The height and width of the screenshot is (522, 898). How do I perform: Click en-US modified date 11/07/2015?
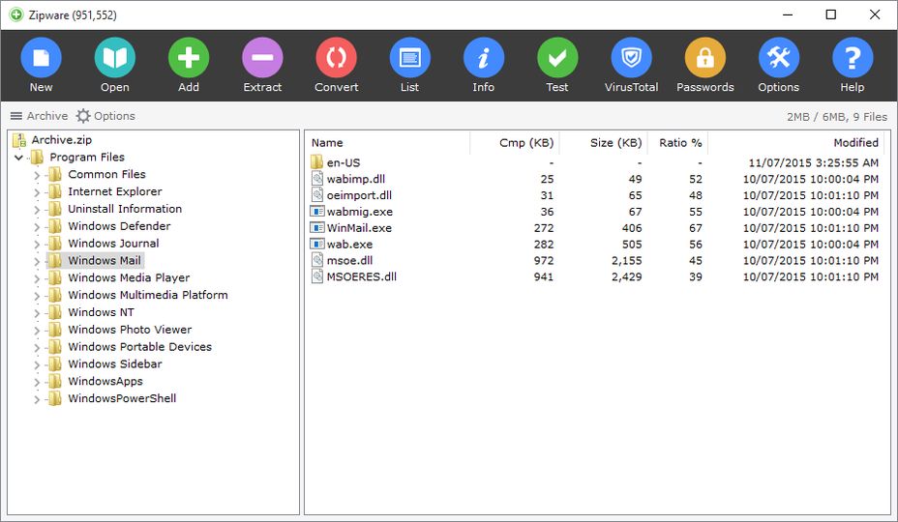(813, 162)
